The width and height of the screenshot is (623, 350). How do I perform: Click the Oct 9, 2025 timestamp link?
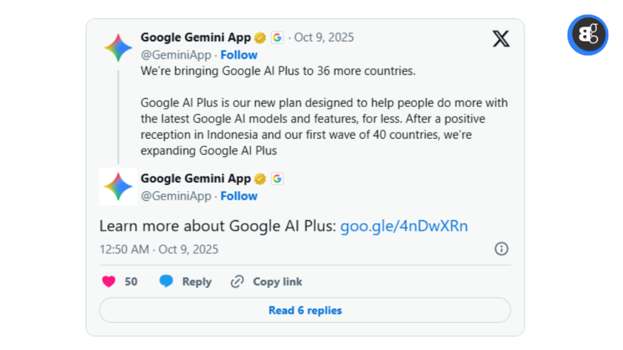(324, 37)
